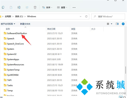This screenshot has width=127, height=98.
Task: Click the Rename icon in toolbar
Action: (x=19, y=7)
